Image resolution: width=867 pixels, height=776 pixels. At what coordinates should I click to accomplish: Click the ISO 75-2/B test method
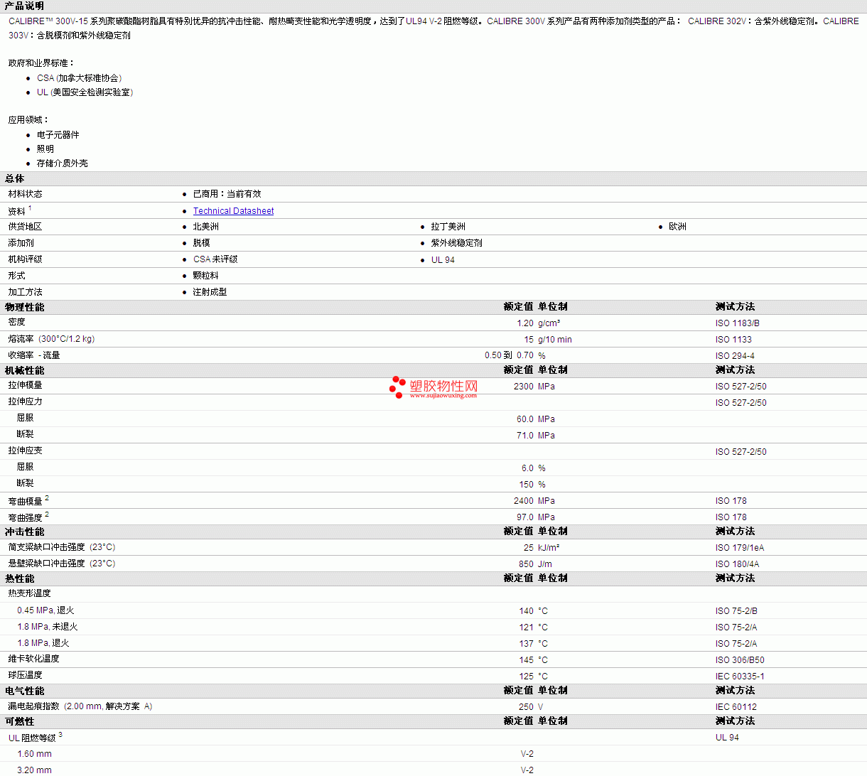[736, 611]
